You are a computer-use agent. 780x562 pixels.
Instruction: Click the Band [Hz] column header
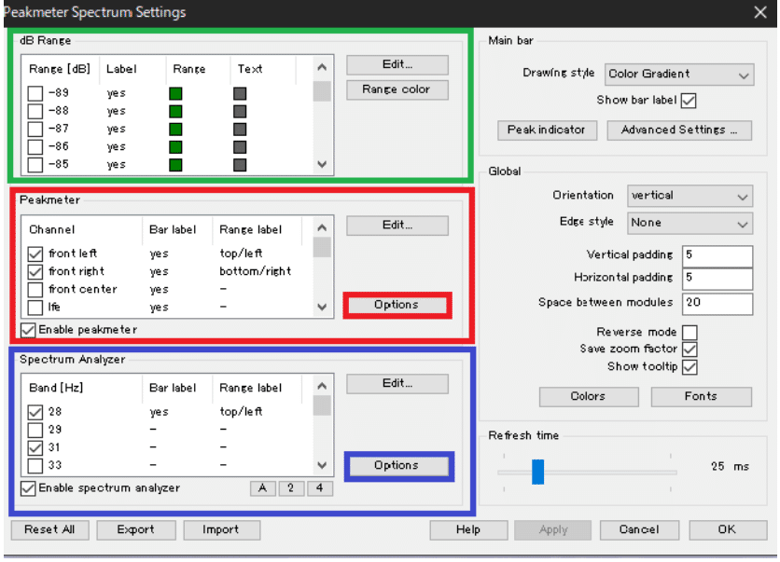[x=82, y=388]
